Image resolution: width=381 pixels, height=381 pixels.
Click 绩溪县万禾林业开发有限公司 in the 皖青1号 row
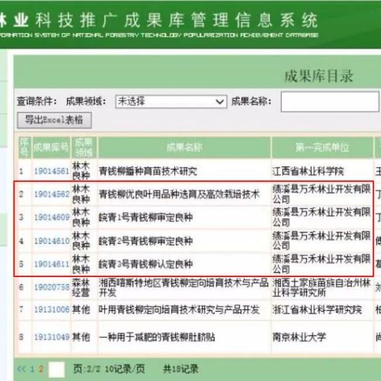(322, 217)
